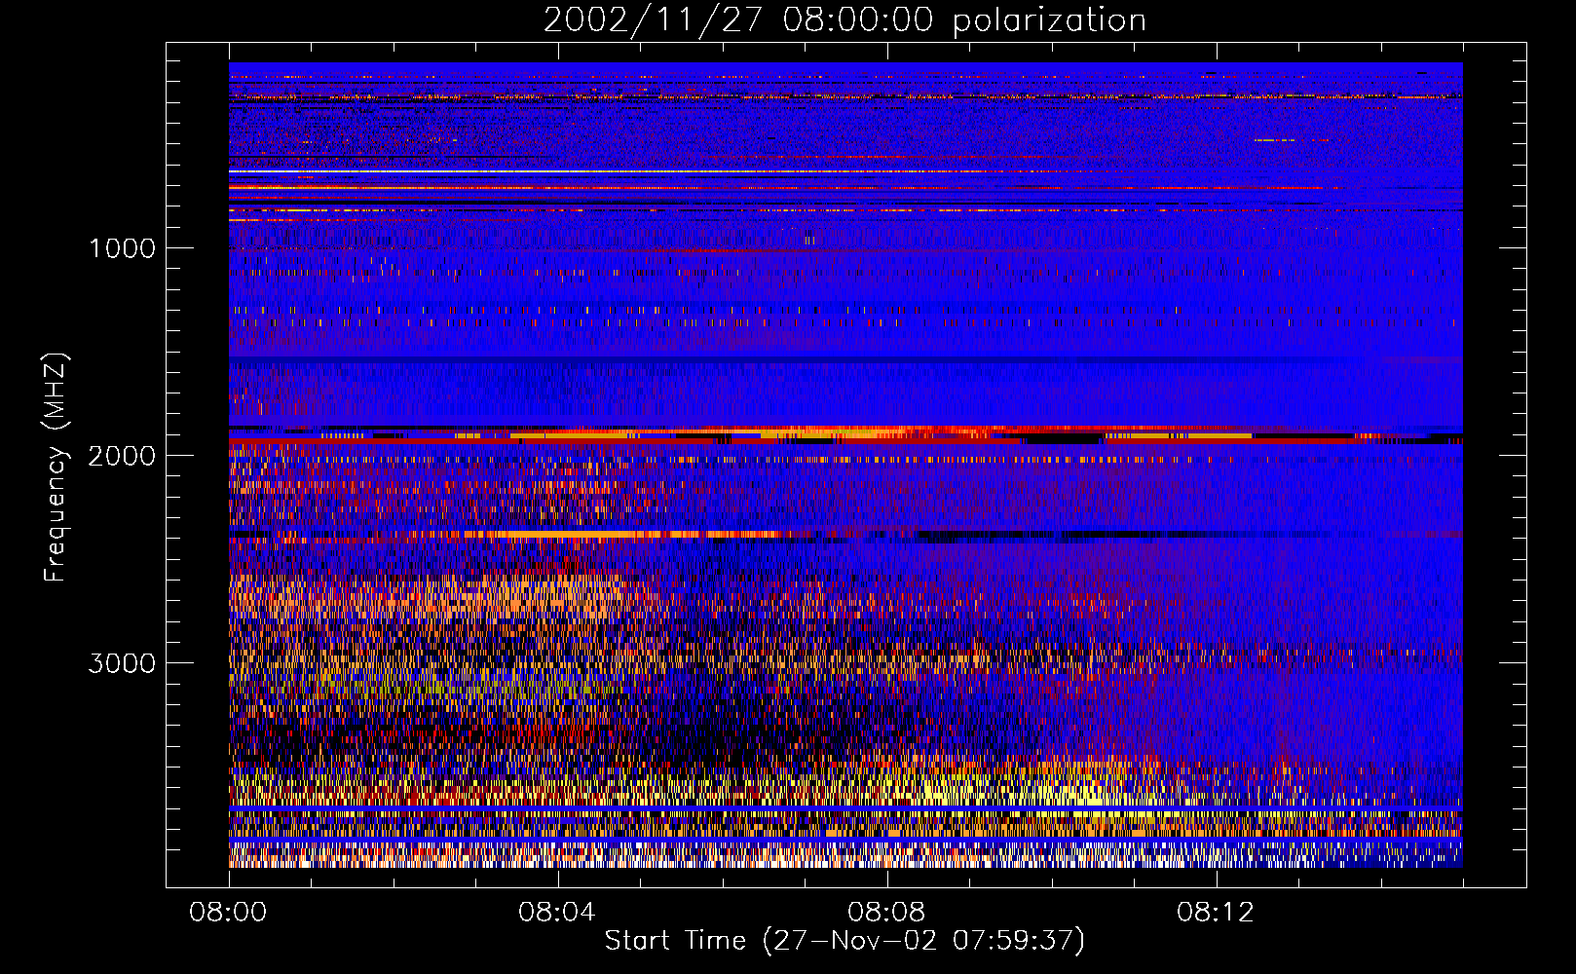The height and width of the screenshot is (974, 1576).
Task: Select the 1000 frequency tick label
Action: [122, 248]
